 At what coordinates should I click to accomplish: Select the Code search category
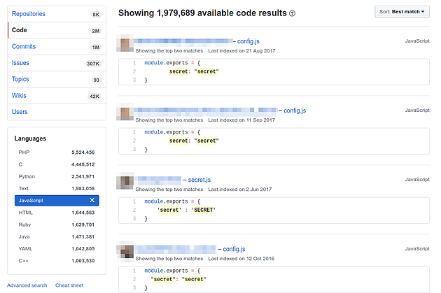point(57,30)
